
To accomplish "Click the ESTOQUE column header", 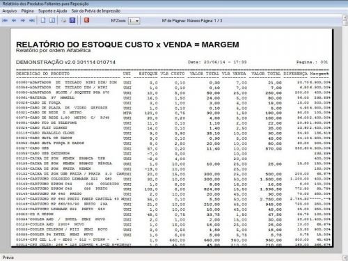I will [x=148, y=74].
